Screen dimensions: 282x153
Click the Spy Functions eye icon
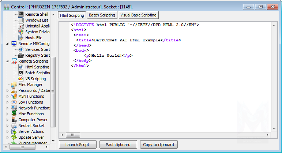click(x=14, y=102)
